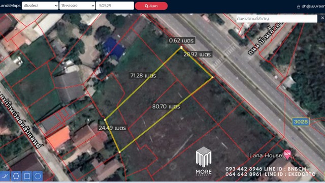Select the rectangle draw tool
Viewport: 325px width, 183px height.
pos(27,176)
